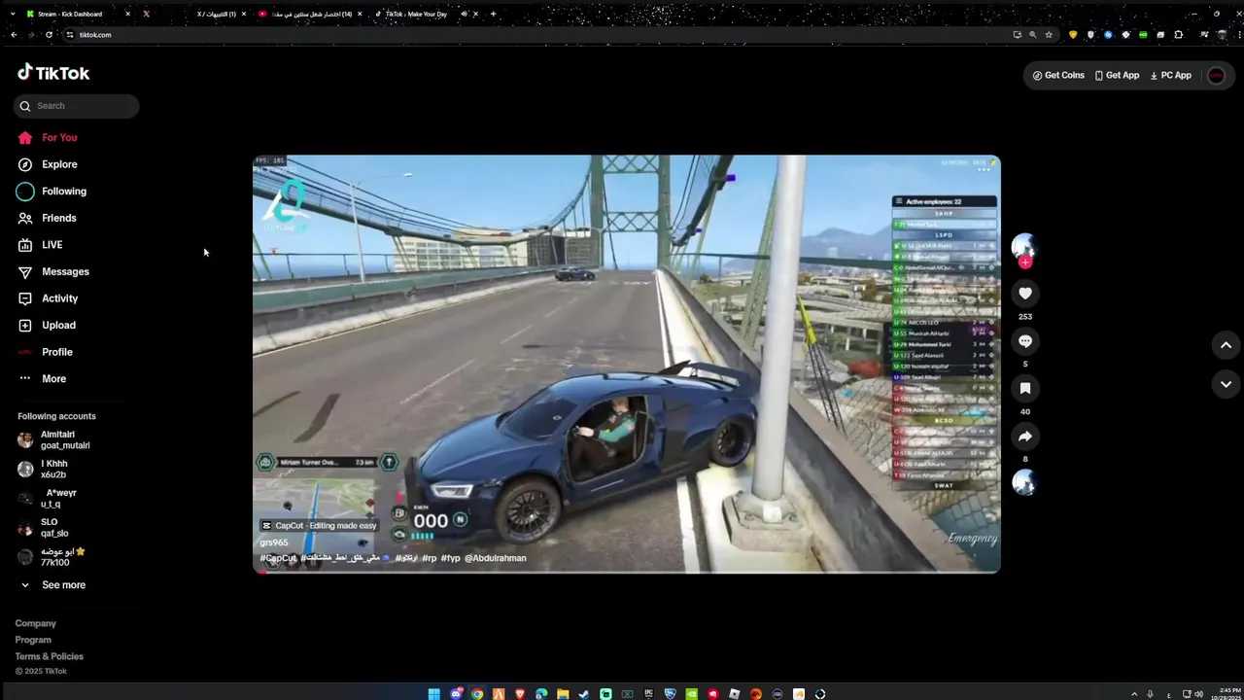This screenshot has width=1244, height=700.
Task: Open the Activity notifications
Action: point(59,298)
